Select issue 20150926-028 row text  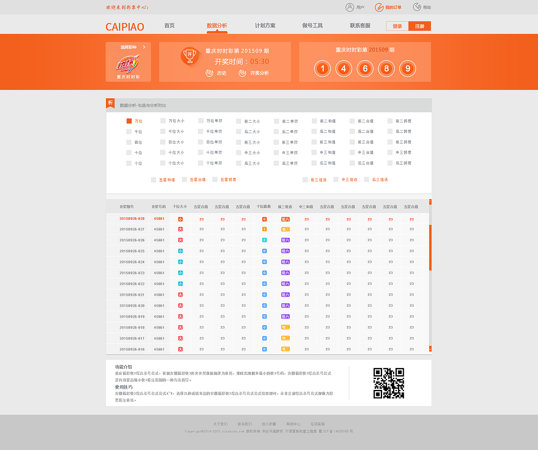[132, 219]
